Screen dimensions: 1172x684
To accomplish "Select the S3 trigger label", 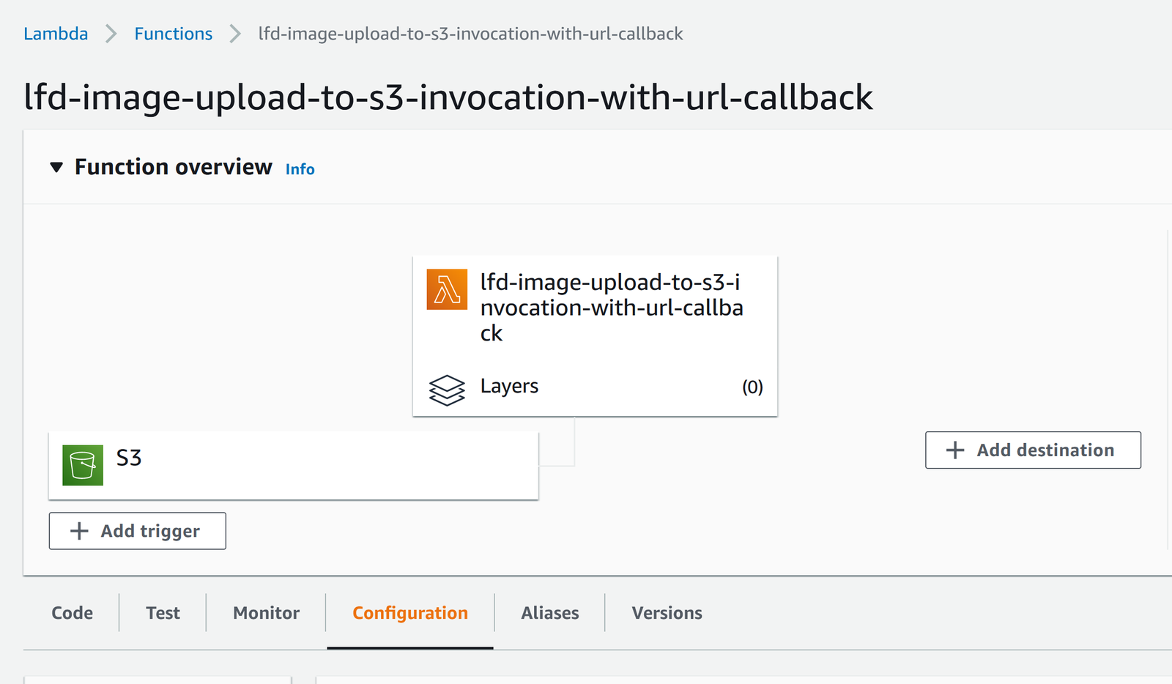I will click(129, 458).
